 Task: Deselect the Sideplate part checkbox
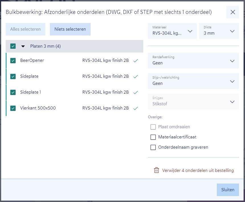13,76
